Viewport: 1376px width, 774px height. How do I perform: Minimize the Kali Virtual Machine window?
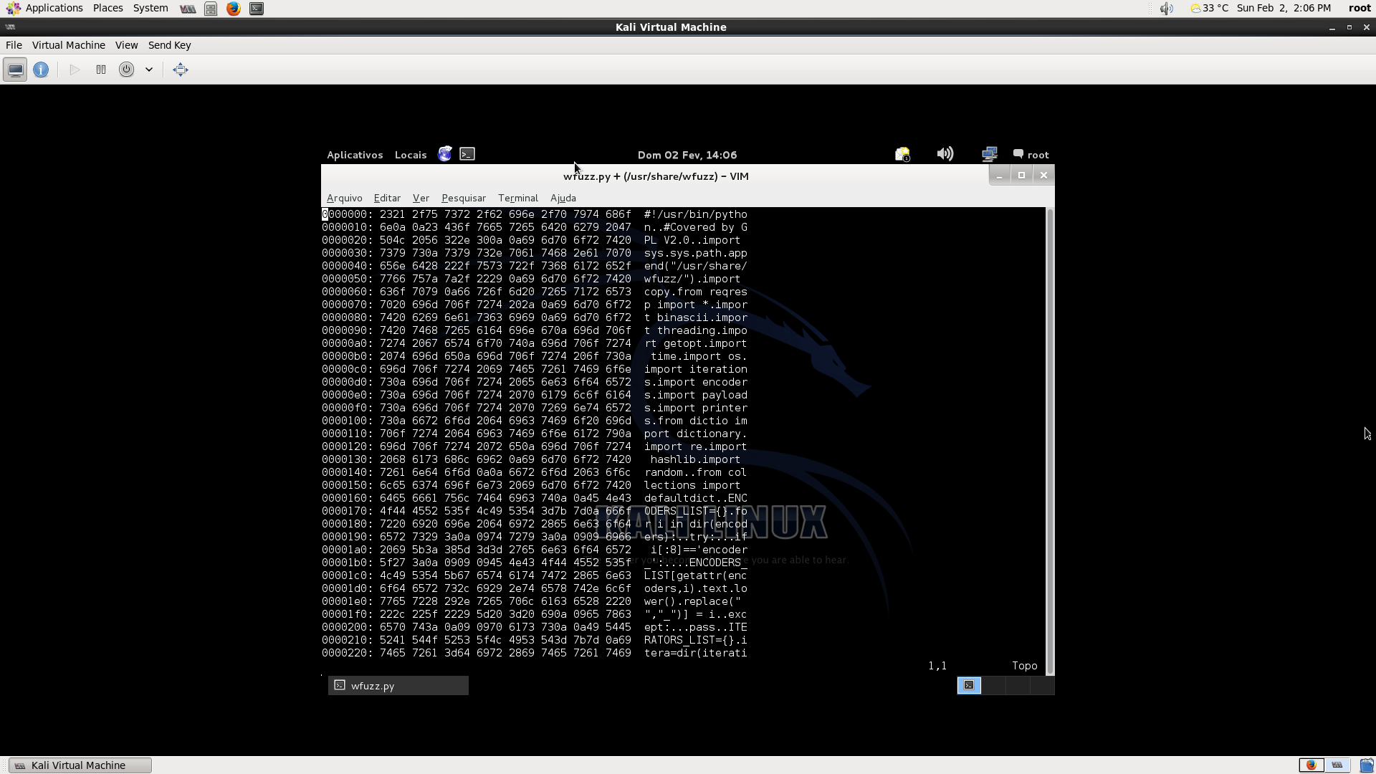coord(1332,27)
